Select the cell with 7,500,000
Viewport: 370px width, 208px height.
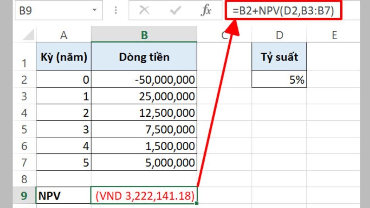point(144,129)
